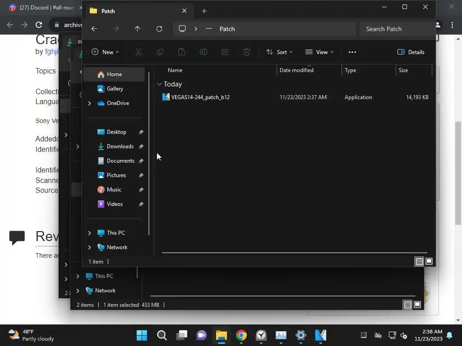462x346 pixels.
Task: Reload the Chrome page
Action: [39, 25]
